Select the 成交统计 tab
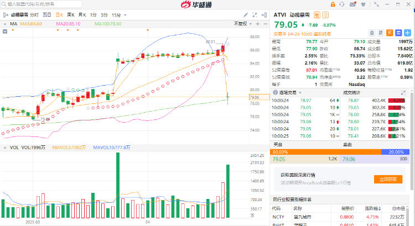 tap(351, 92)
